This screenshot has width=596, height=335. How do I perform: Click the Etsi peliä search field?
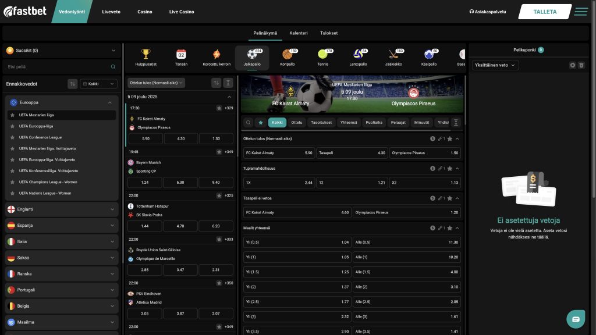(61, 67)
